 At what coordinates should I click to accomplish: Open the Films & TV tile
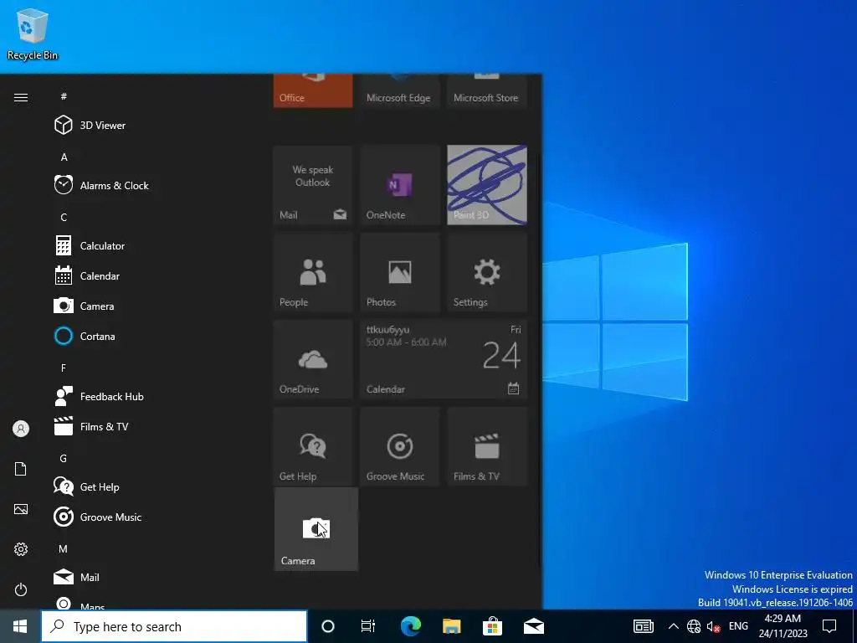coord(487,445)
